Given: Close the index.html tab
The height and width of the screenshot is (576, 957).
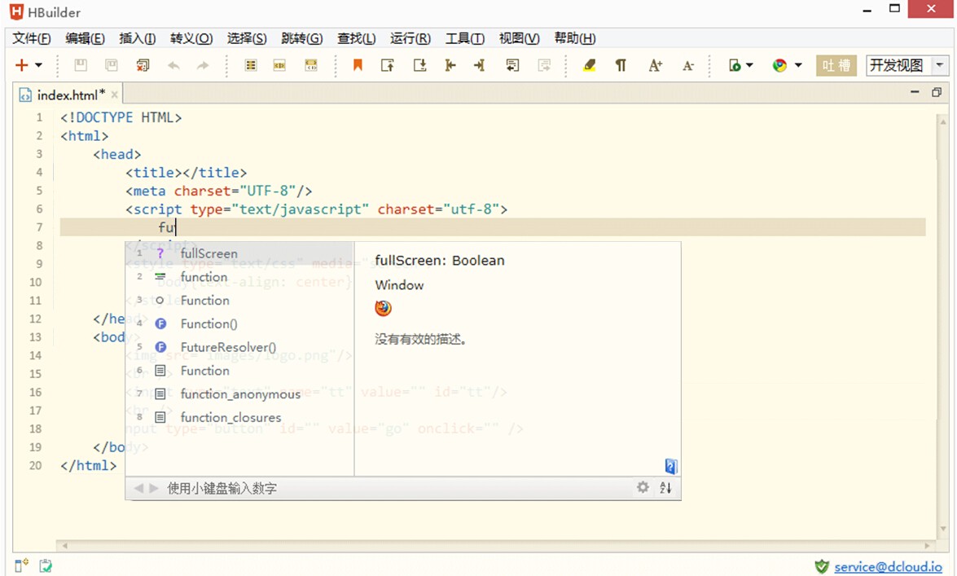Looking at the screenshot, I should 114,95.
